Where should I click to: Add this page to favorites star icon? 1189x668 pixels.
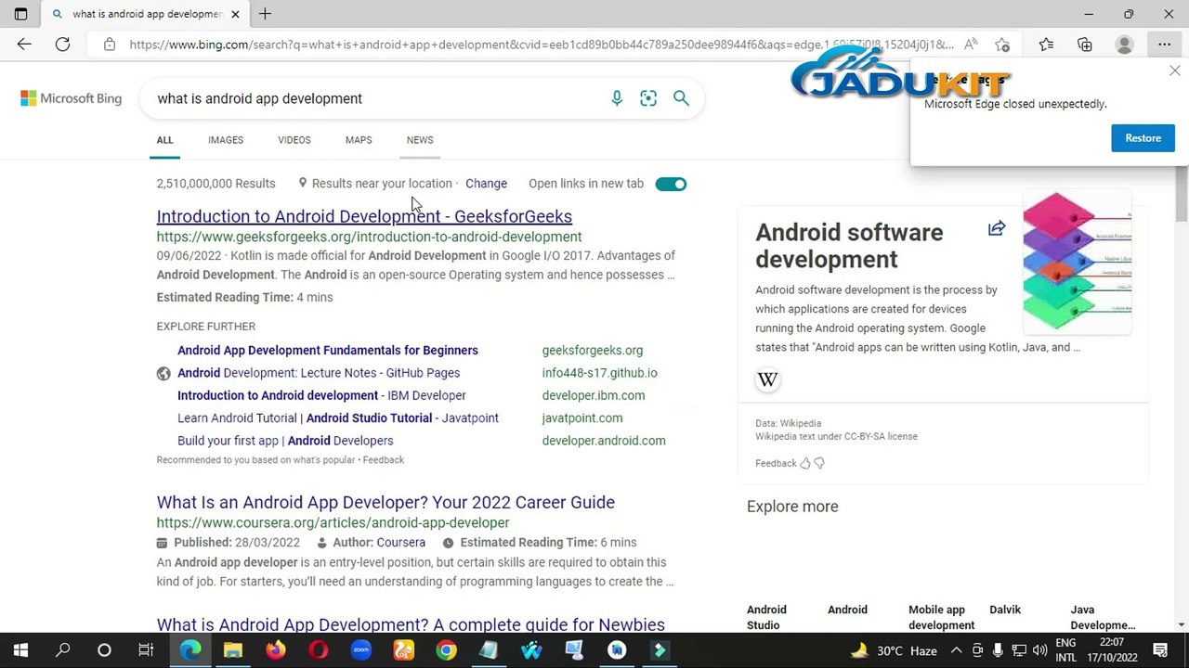click(1002, 45)
